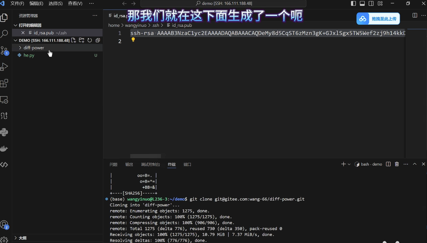Viewport: 427px width, 243px height.
Task: Create a new folder in DEMO folder
Action: click(81, 40)
